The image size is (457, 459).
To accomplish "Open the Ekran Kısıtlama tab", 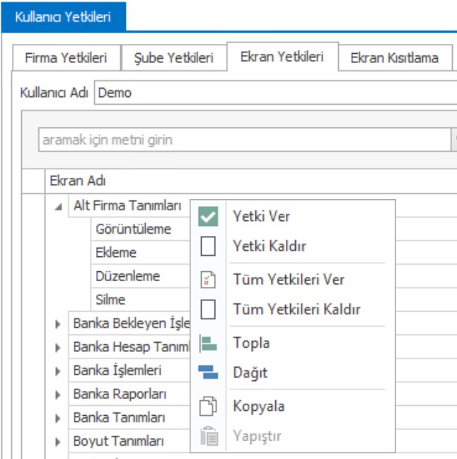I will tap(395, 57).
